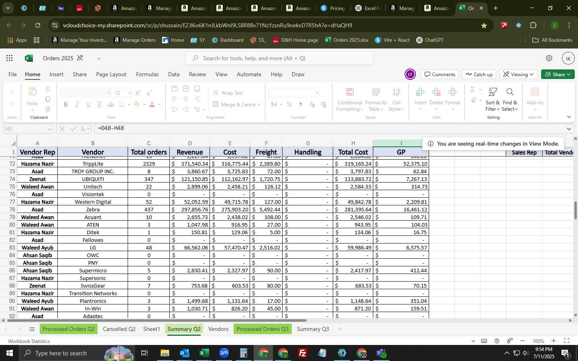578x361 pixels.
Task: Switch to Processed Orders Q2 sheet
Action: coord(69,329)
